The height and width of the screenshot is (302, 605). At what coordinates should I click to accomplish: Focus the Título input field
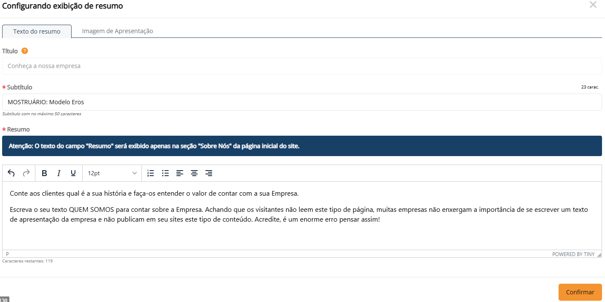pos(302,66)
